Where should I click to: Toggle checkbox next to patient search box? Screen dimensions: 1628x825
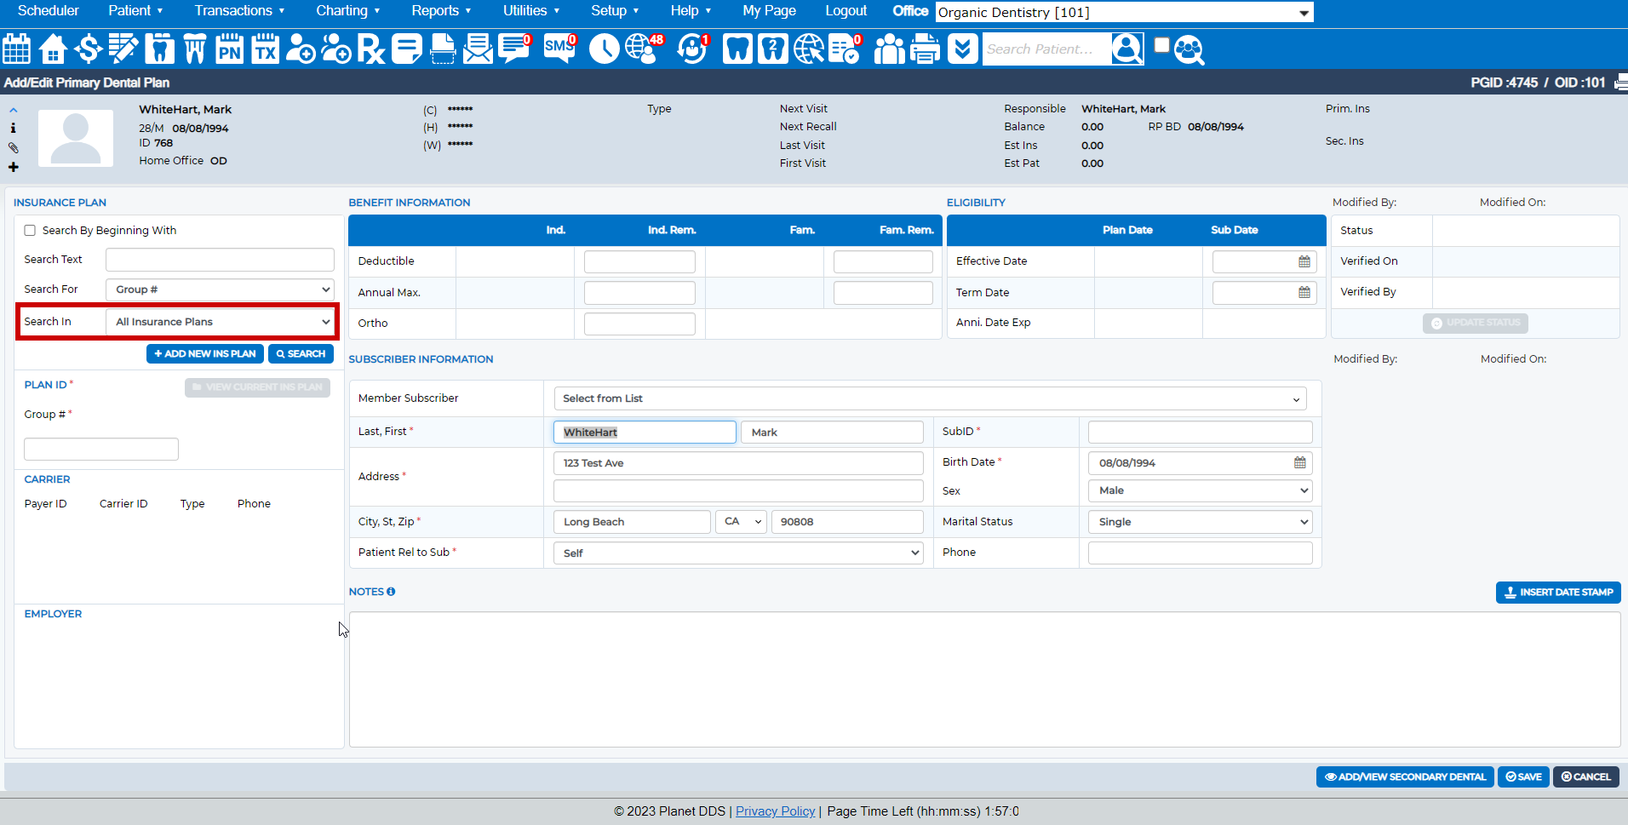pos(1161,45)
